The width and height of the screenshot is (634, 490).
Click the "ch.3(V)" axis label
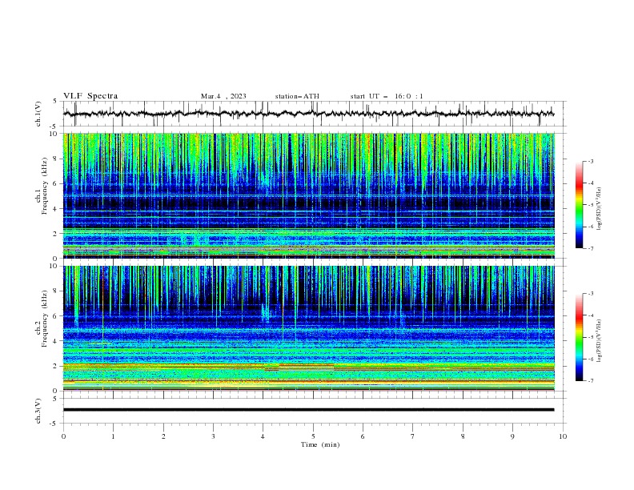38,411
